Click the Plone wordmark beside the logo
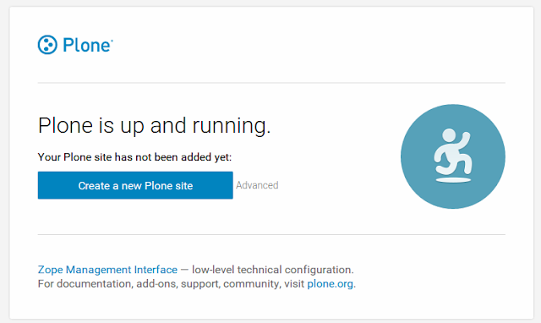Image resolution: width=541 pixels, height=323 pixels. pos(86,45)
